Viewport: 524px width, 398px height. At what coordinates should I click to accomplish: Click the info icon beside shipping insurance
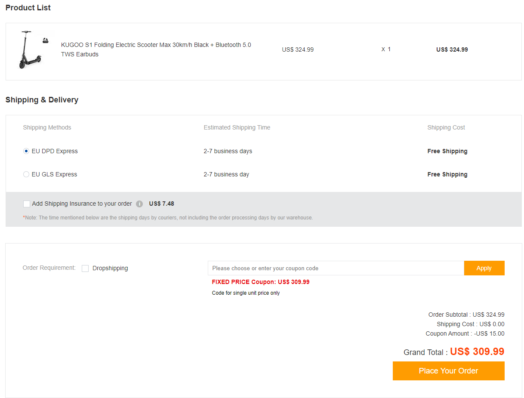[139, 204]
